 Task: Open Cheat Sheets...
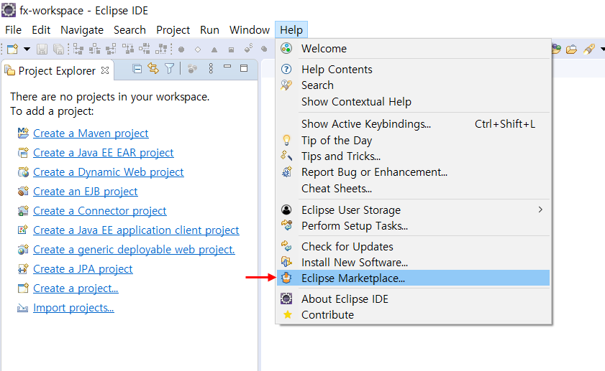point(413,188)
